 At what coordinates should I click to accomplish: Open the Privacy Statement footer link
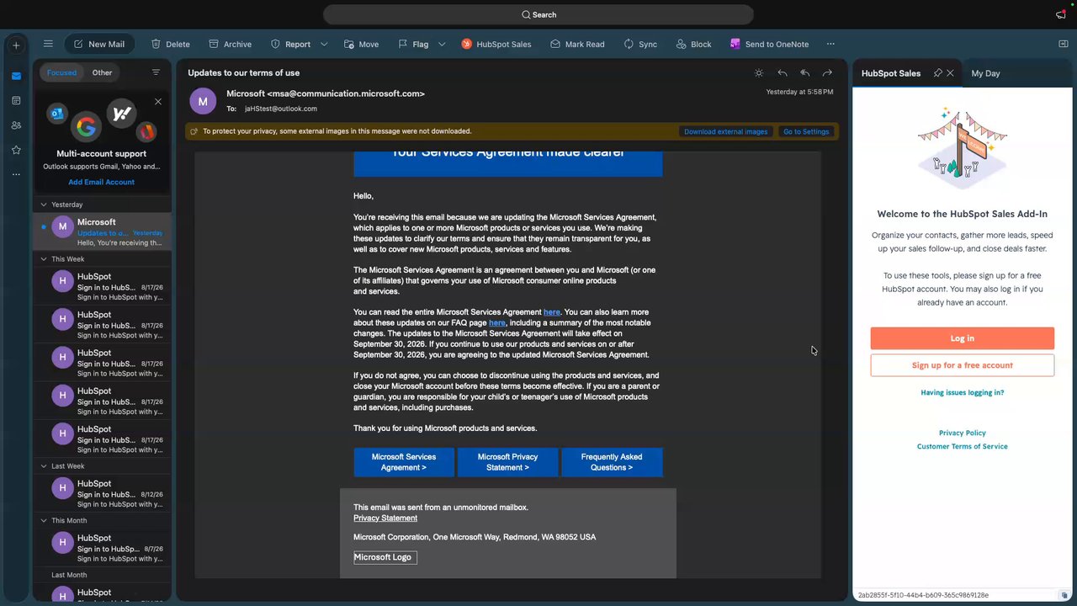pos(385,518)
